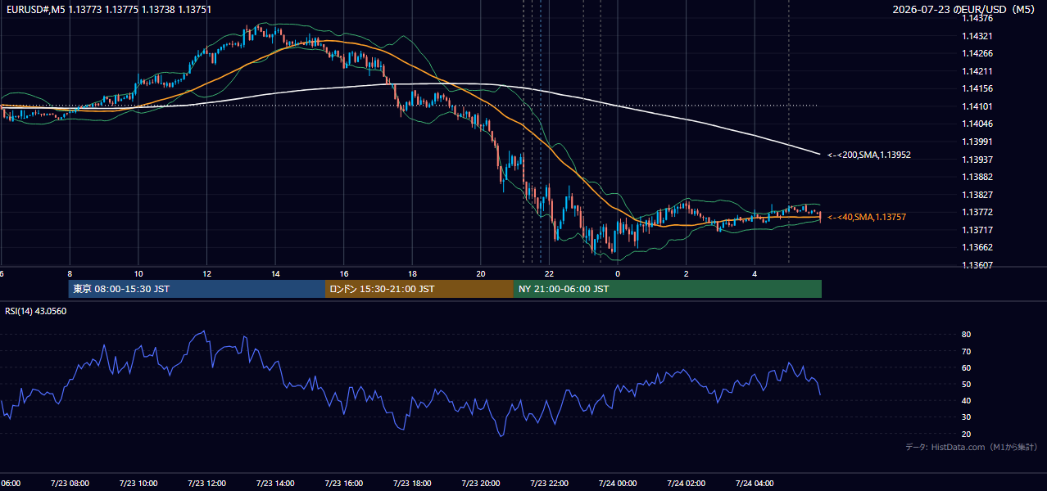Screen dimensions: 1047x491
Task: Click the 7/23 10:00 time label
Action: [138, 484]
